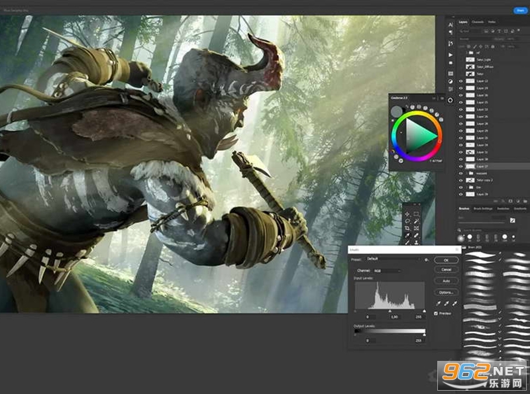The width and height of the screenshot is (530, 394).
Task: Select the Crop tool
Action: tap(407, 228)
